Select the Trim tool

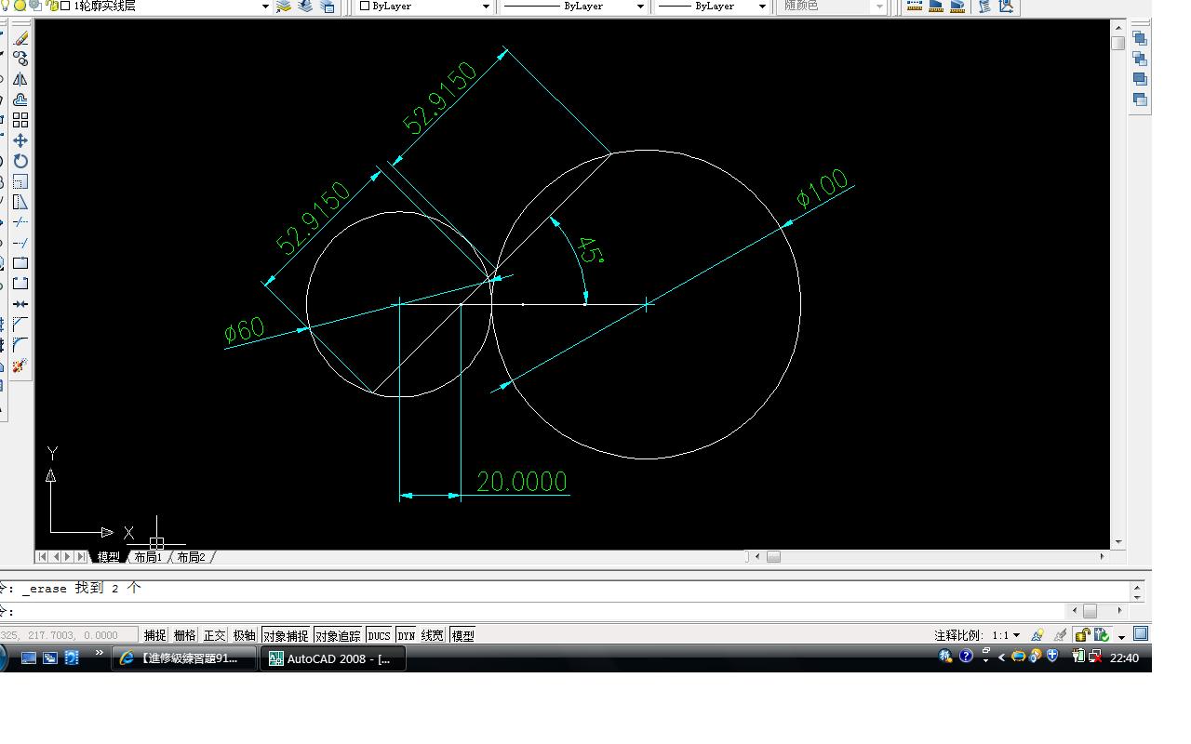click(x=20, y=222)
